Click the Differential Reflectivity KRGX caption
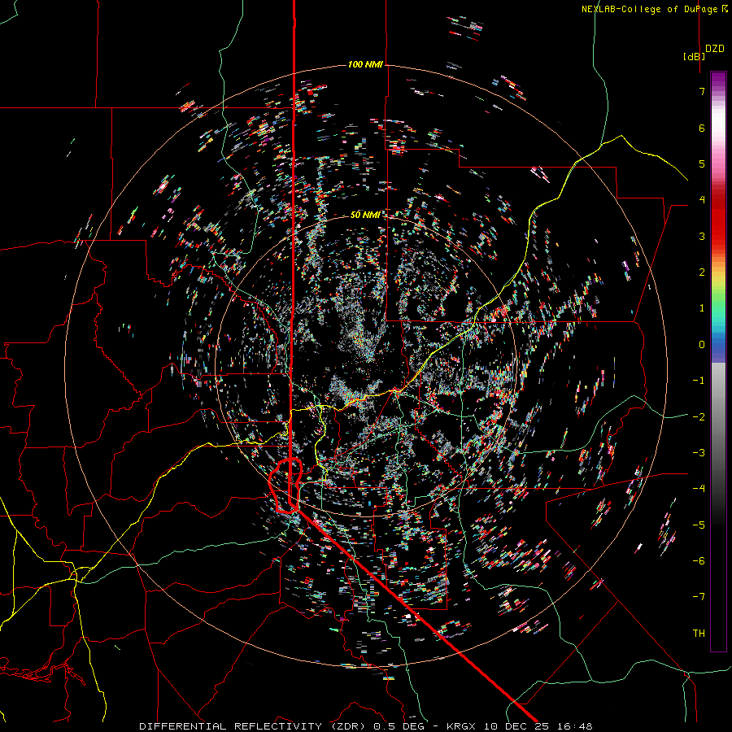The height and width of the screenshot is (732, 732). click(x=366, y=726)
